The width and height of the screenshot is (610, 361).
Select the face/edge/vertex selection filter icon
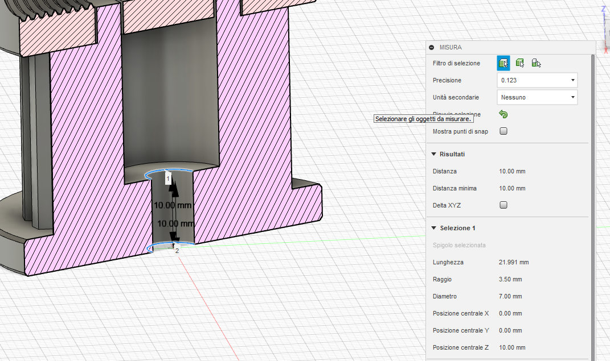tap(503, 63)
